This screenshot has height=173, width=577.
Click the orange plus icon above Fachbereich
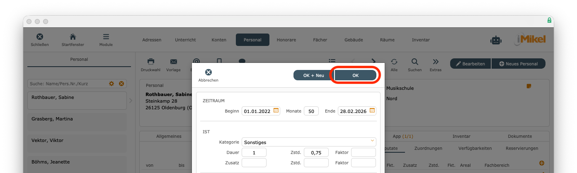[541, 163]
